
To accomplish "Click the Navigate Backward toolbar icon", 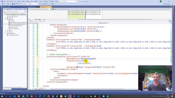I will [x=2, y=4].
